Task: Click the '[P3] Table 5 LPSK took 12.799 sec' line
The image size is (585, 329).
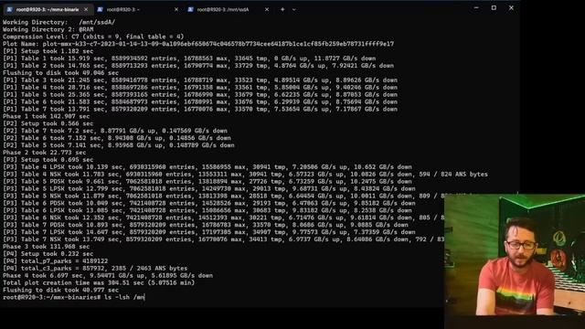Action: point(209,189)
